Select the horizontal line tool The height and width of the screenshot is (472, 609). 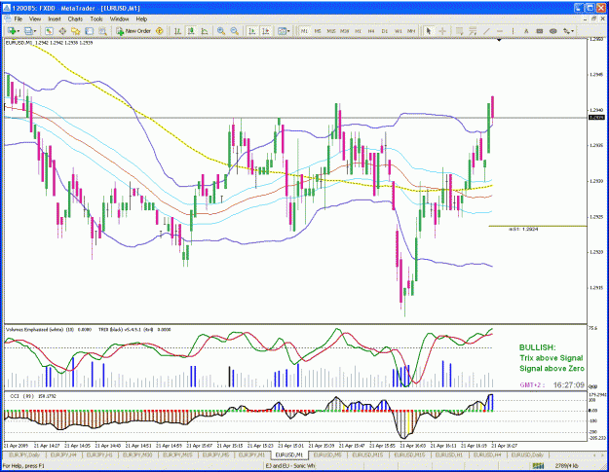500,31
